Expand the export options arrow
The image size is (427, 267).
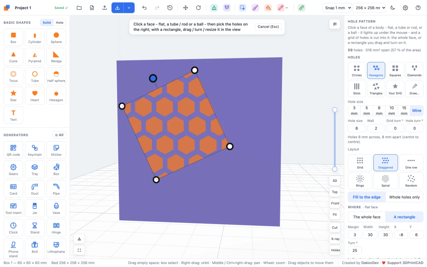click(129, 8)
